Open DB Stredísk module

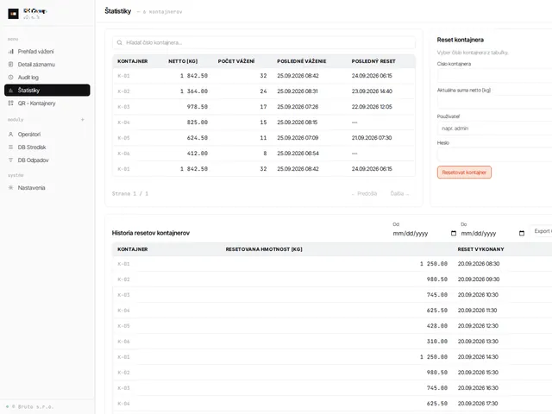[x=47, y=147]
